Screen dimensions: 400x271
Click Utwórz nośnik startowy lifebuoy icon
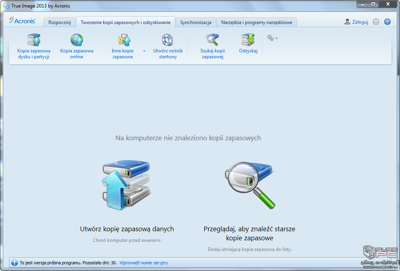pyautogui.click(x=168, y=40)
